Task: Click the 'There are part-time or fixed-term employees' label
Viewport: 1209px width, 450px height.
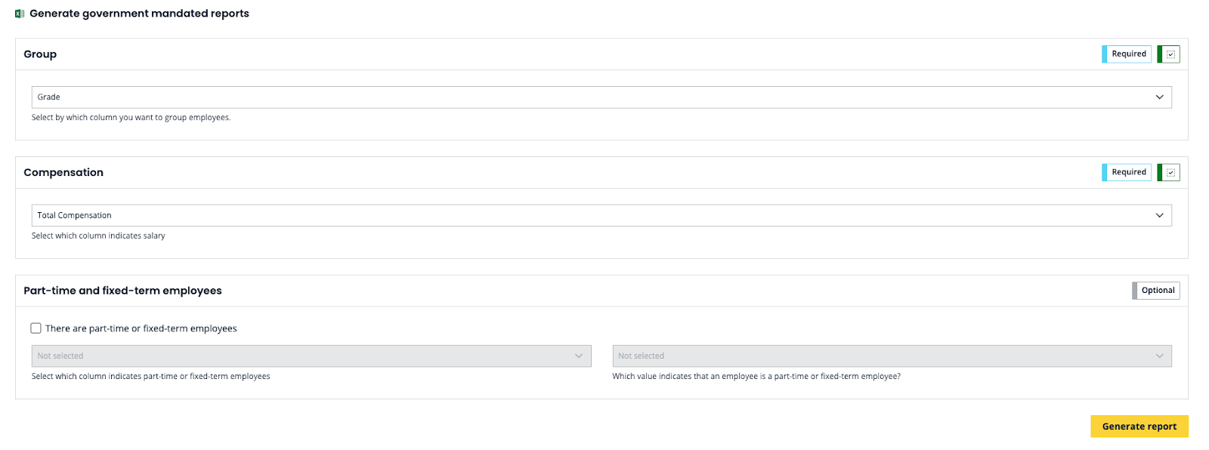Action: pyautogui.click(x=141, y=329)
